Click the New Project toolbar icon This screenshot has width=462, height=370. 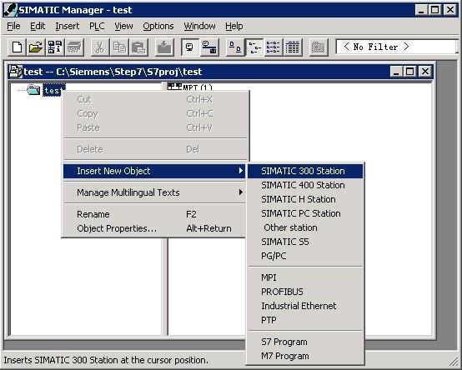tap(17, 47)
